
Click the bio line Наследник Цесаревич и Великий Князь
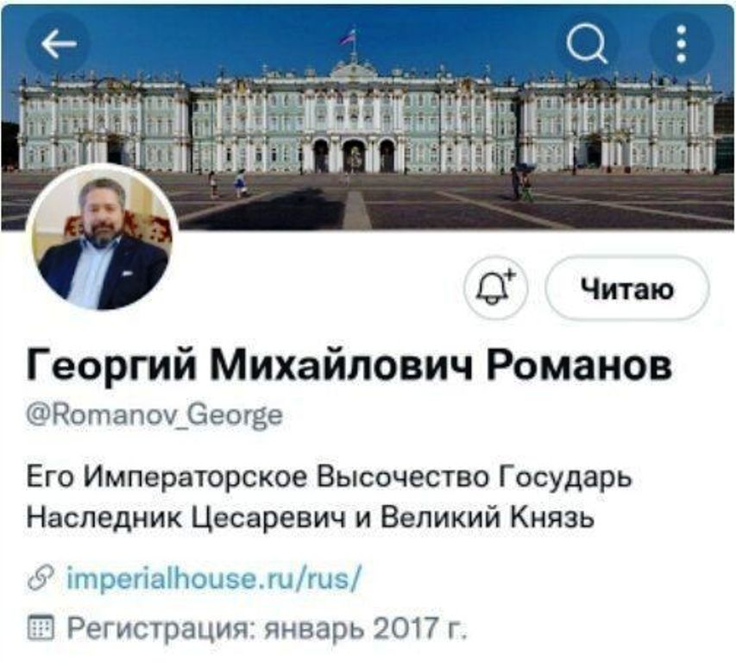coord(311,518)
